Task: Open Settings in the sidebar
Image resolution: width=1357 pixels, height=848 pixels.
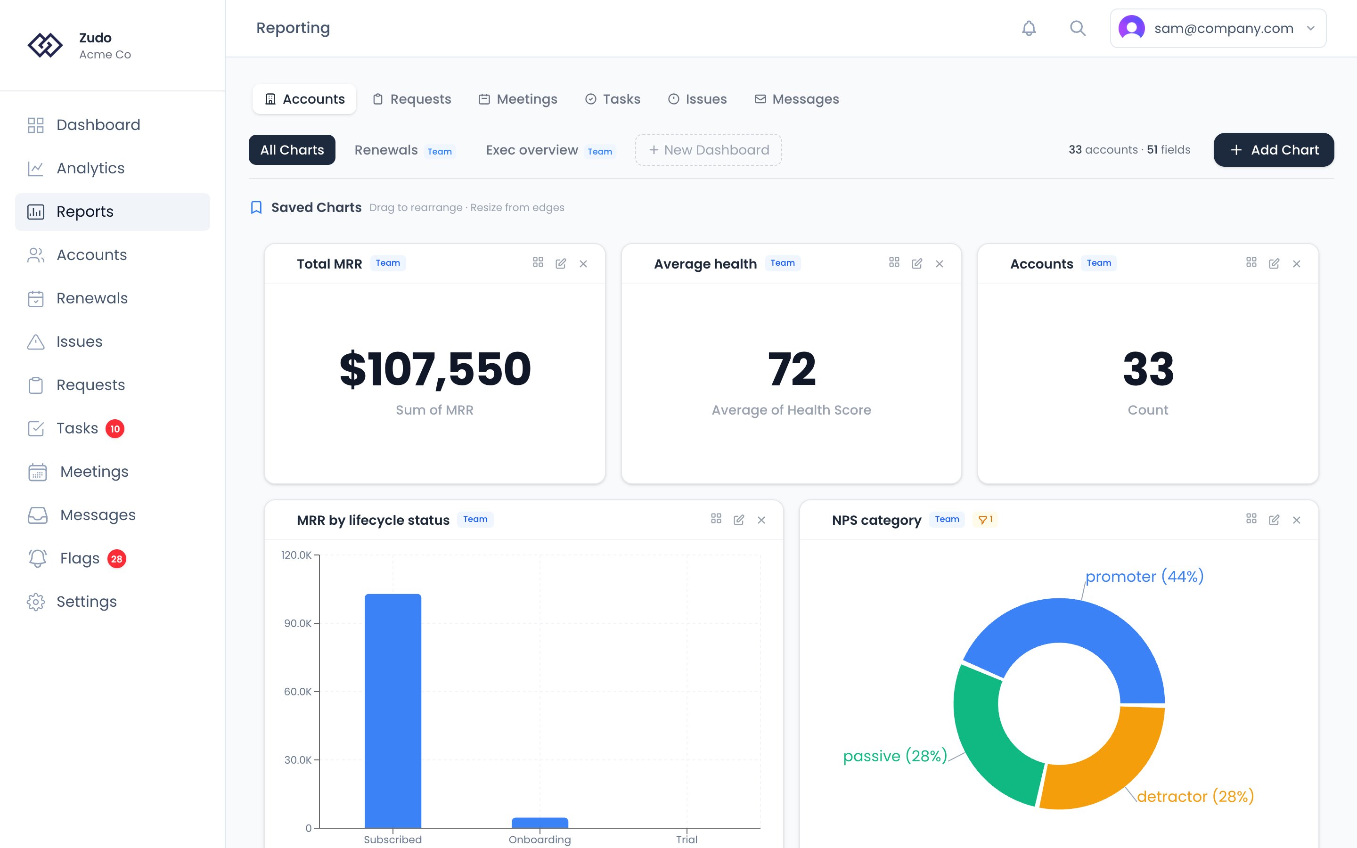Action: [x=112, y=602]
